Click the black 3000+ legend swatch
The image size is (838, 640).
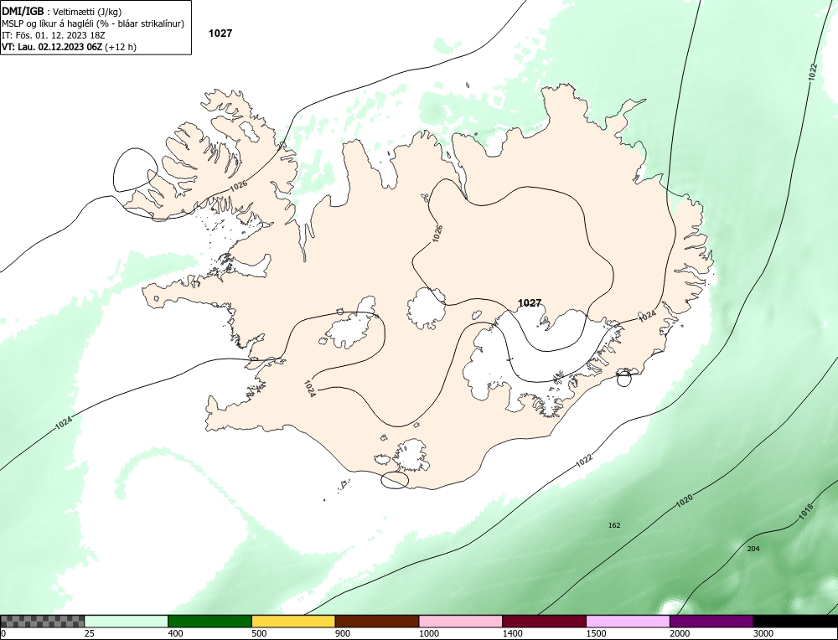coord(795,621)
